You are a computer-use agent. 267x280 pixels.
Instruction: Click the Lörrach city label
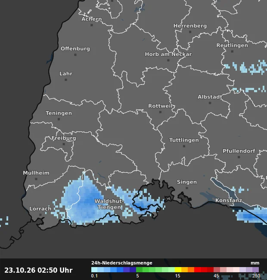click(x=40, y=208)
